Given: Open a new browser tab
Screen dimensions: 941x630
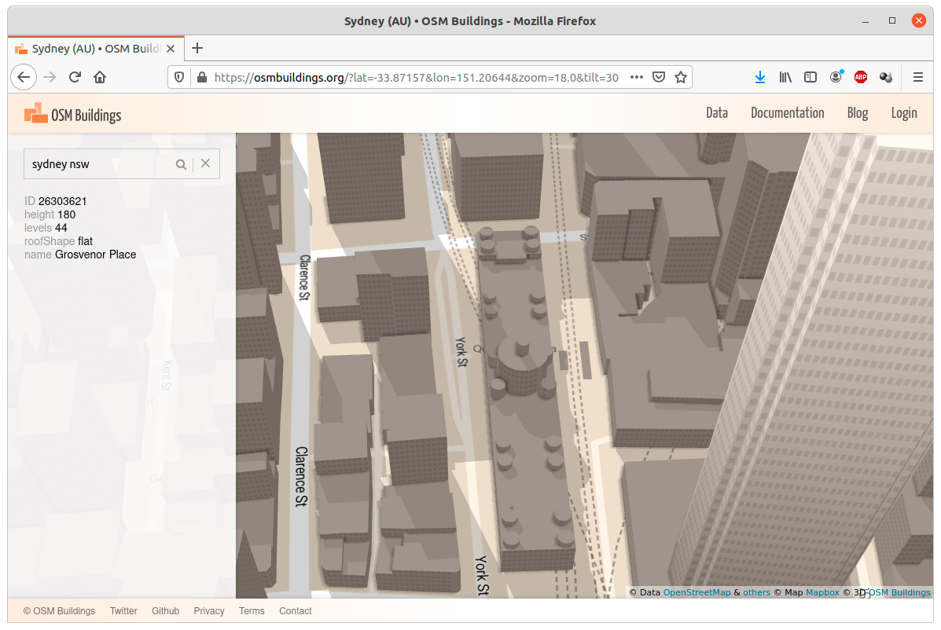Looking at the screenshot, I should (x=197, y=48).
